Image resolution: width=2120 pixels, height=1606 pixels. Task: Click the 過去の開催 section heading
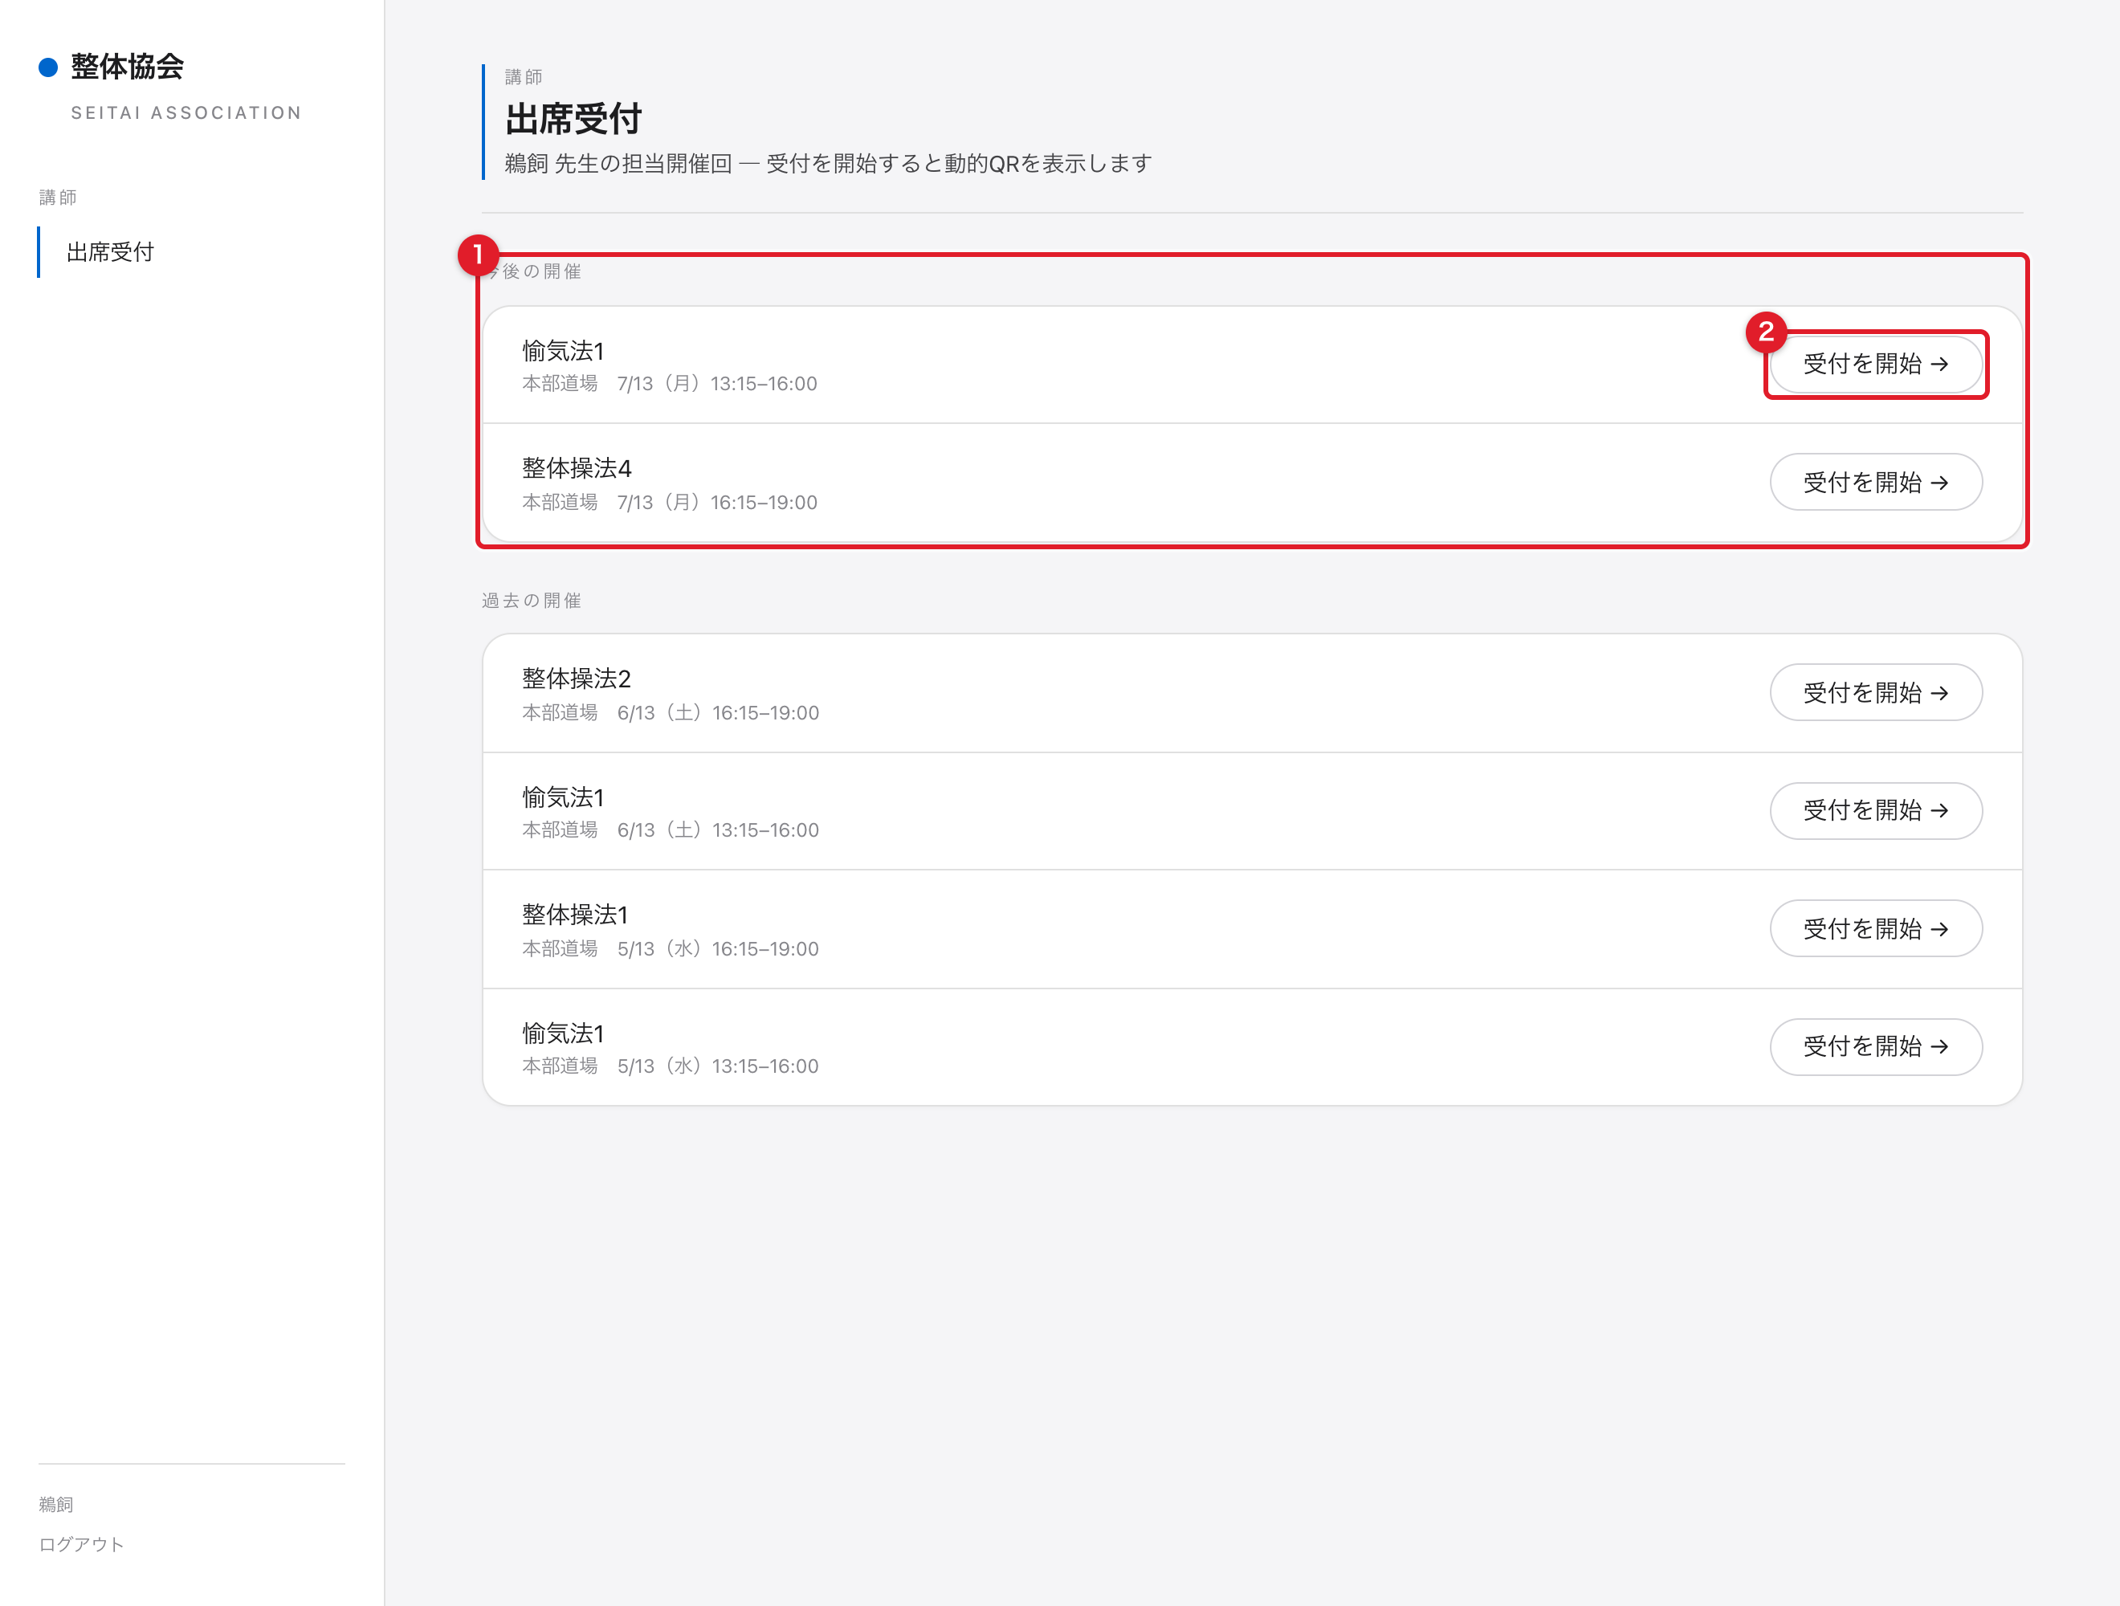pos(531,600)
